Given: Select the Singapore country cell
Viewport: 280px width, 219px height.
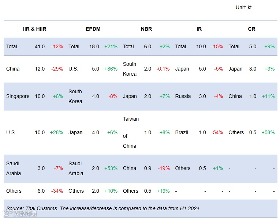Looking at the screenshot, I should tap(18, 96).
